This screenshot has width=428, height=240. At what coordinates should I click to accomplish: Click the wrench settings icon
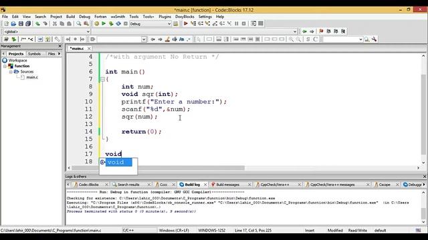coord(374,39)
